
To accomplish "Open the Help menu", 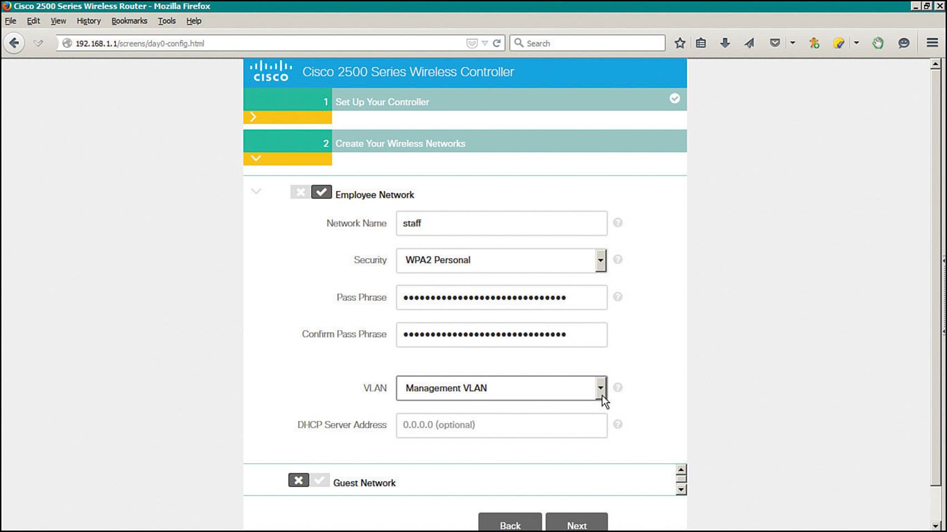I will pos(194,21).
